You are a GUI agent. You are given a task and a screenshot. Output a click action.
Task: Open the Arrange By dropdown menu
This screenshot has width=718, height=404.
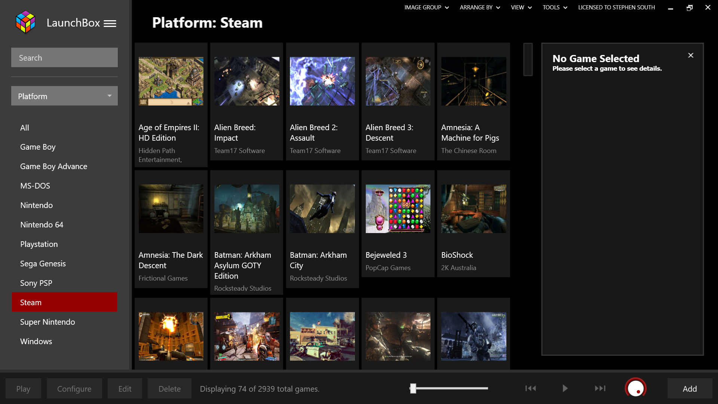click(x=480, y=7)
